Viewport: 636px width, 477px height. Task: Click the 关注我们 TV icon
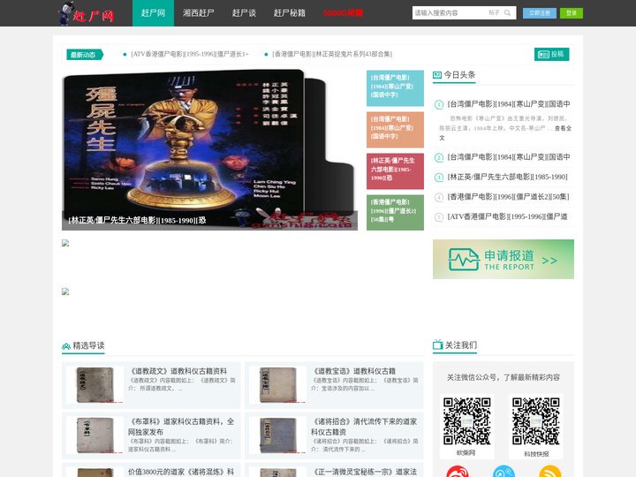(x=437, y=344)
